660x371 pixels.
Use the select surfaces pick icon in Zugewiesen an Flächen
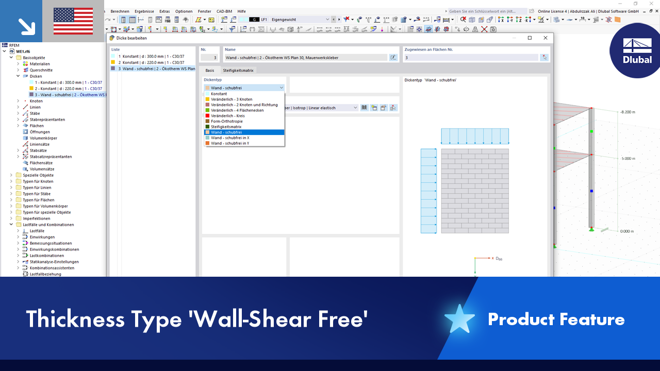pos(544,57)
